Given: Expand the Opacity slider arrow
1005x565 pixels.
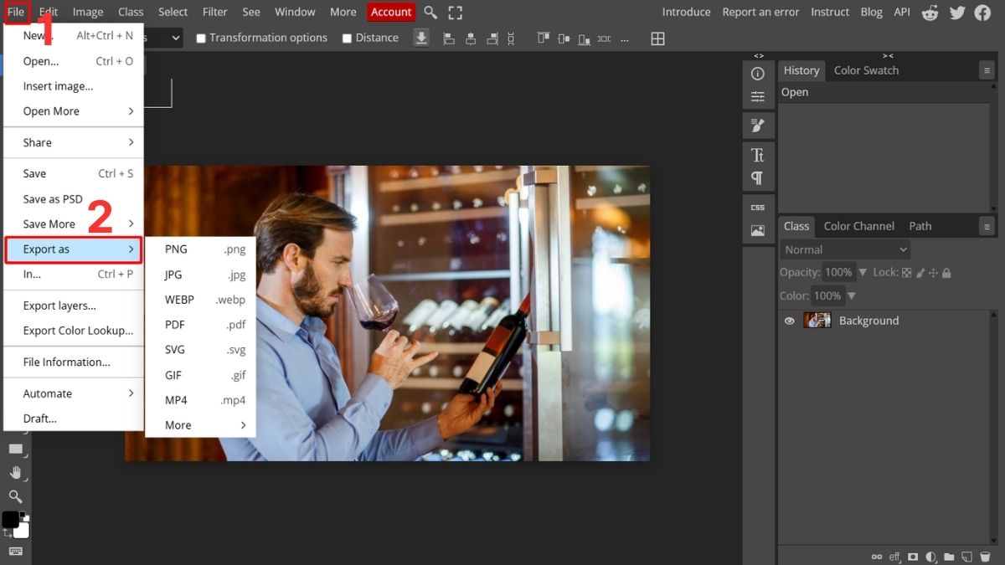Looking at the screenshot, I should tap(863, 272).
